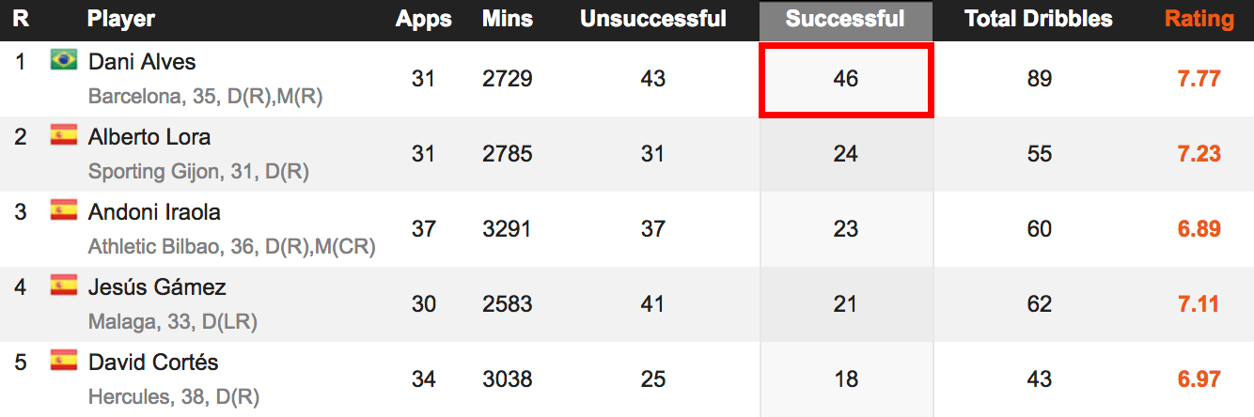The image size is (1254, 417).
Task: Sort by Total Dribbles column header
Action: pyautogui.click(x=1039, y=20)
